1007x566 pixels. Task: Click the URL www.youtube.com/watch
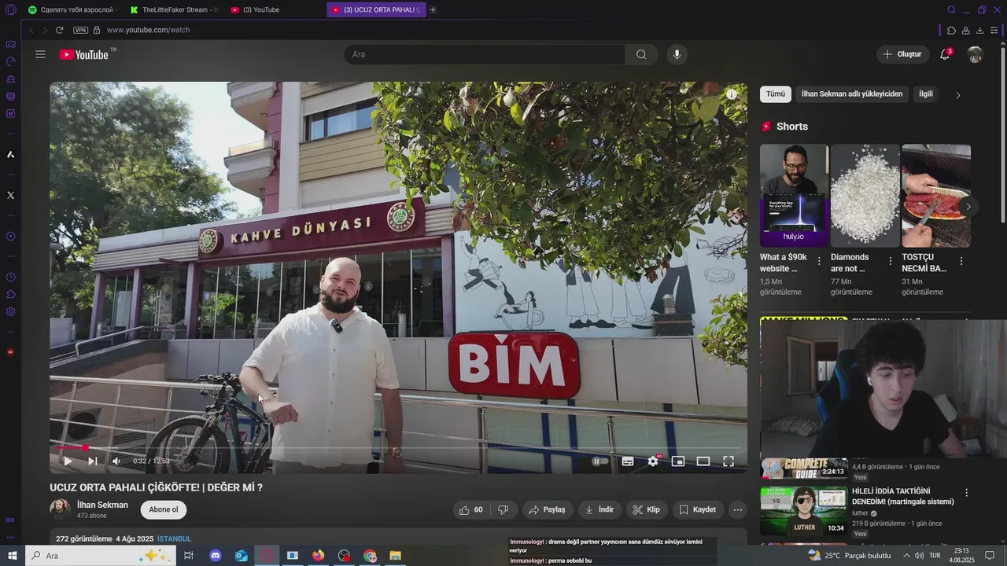pyautogui.click(x=148, y=30)
